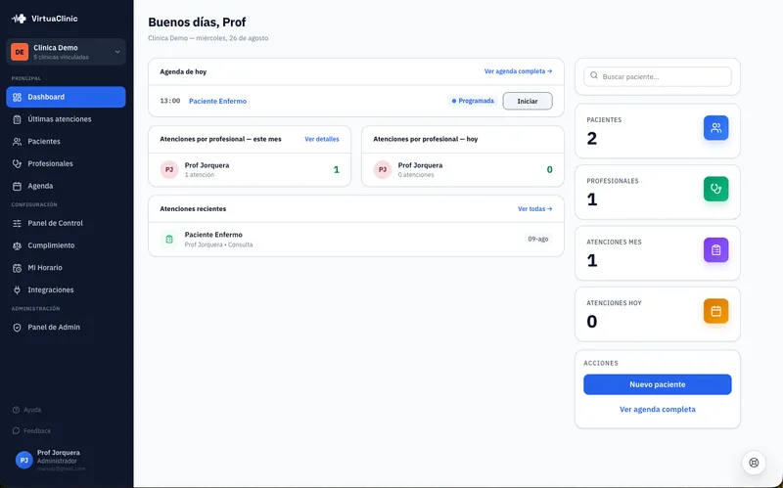Click the Nuevo paciente button
The width and height of the screenshot is (783, 488).
pos(657,384)
